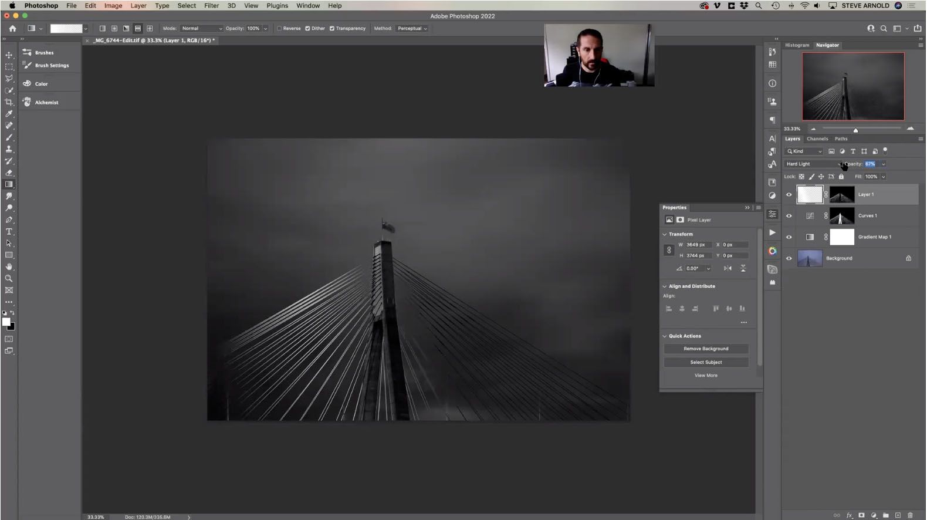Collapse the Quick Actions section
Image resolution: width=927 pixels, height=520 pixels.
[665, 336]
